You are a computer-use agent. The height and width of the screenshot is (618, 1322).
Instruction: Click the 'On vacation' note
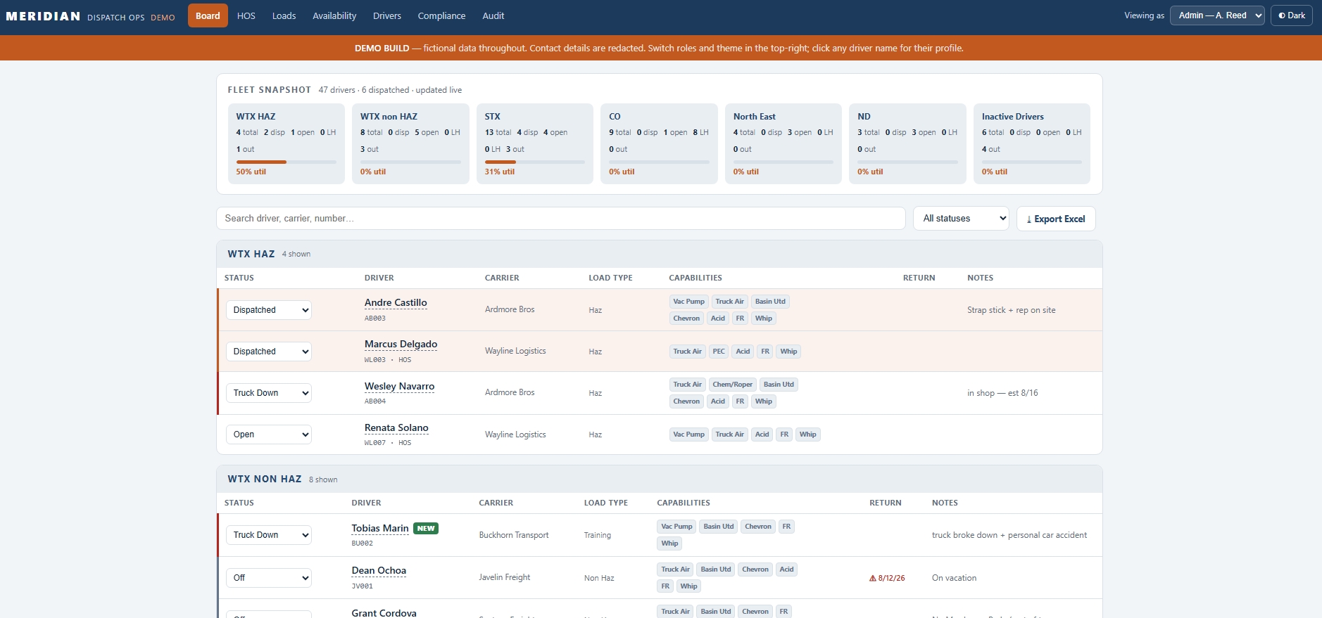(x=954, y=578)
